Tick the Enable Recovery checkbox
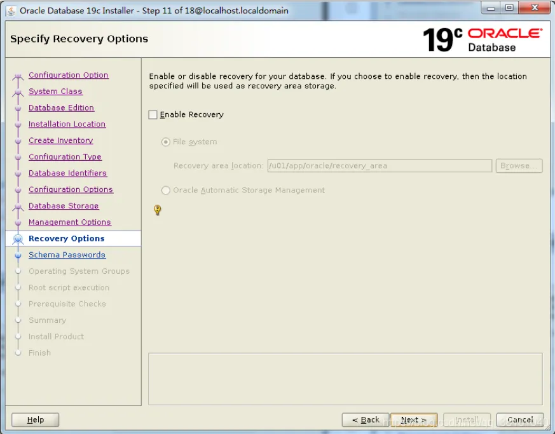Screen dimensions: 555x434 [x=153, y=114]
